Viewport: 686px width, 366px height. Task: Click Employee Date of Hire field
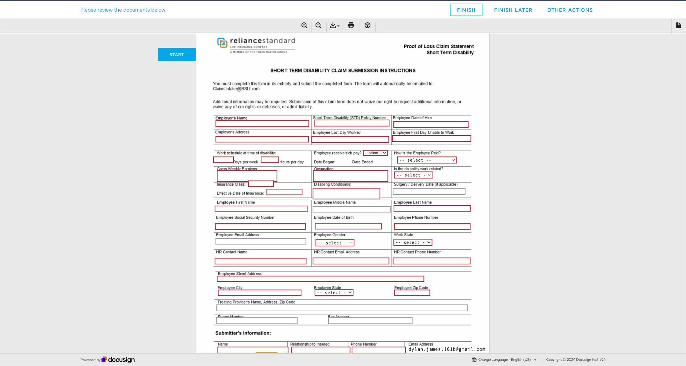[x=431, y=124]
